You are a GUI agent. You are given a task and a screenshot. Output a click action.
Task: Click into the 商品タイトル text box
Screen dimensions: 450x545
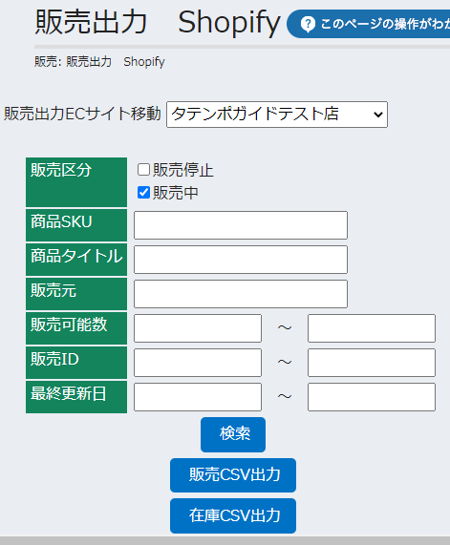[241, 260]
